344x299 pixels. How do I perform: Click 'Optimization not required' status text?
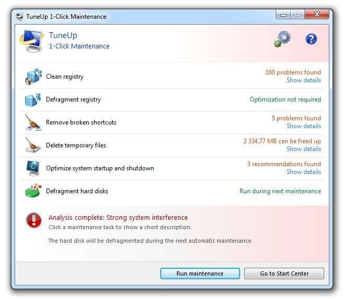[x=285, y=99]
